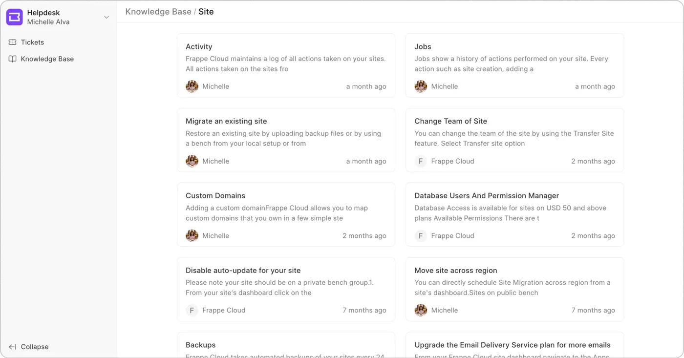Click the Activity card description about action logs
This screenshot has width=684, height=358.
(x=285, y=64)
